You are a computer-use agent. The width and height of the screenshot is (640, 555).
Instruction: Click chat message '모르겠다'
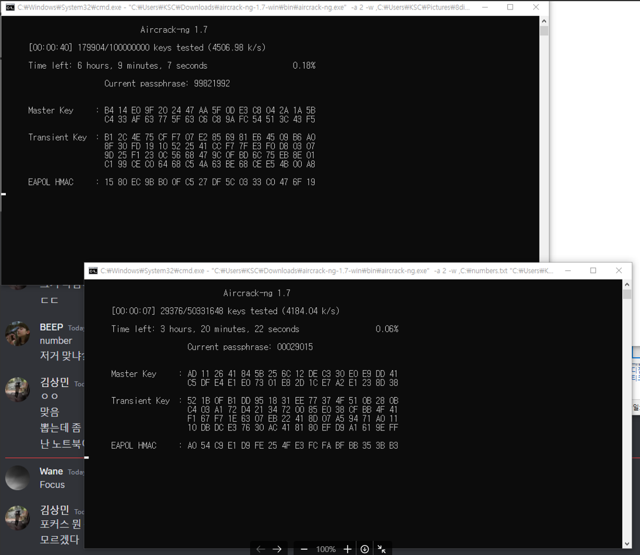point(59,540)
